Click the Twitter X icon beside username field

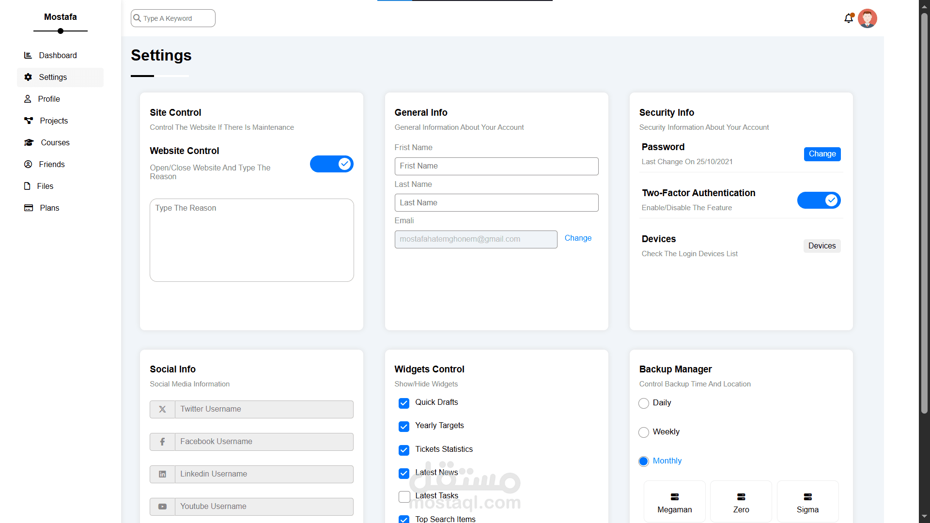coord(162,409)
